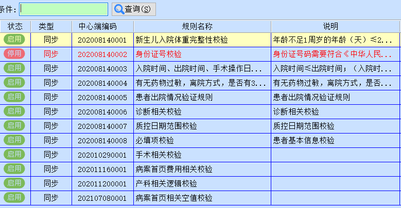Toggle enabled status badge for 必填项校验 row
401x208 pixels.
click(x=14, y=140)
